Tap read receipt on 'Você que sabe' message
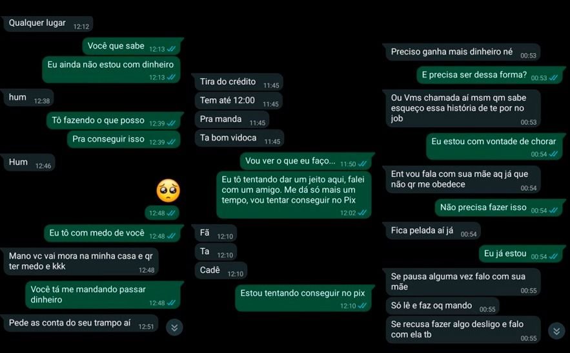The image size is (570, 353). (x=171, y=48)
